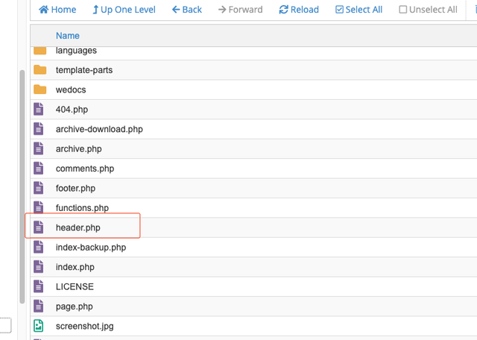Select the 404.php file name
Viewport: 477px width, 340px height.
click(x=72, y=110)
